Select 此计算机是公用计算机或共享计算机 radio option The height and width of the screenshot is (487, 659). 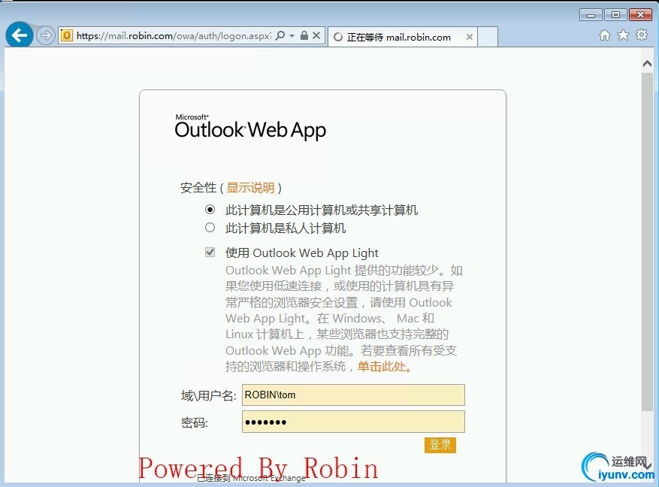coord(210,209)
